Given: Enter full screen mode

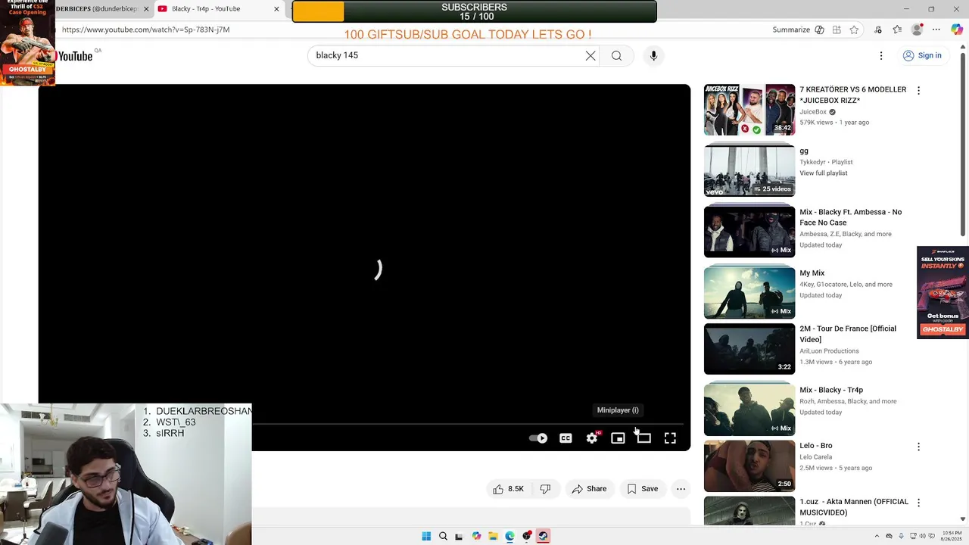Looking at the screenshot, I should [670, 438].
